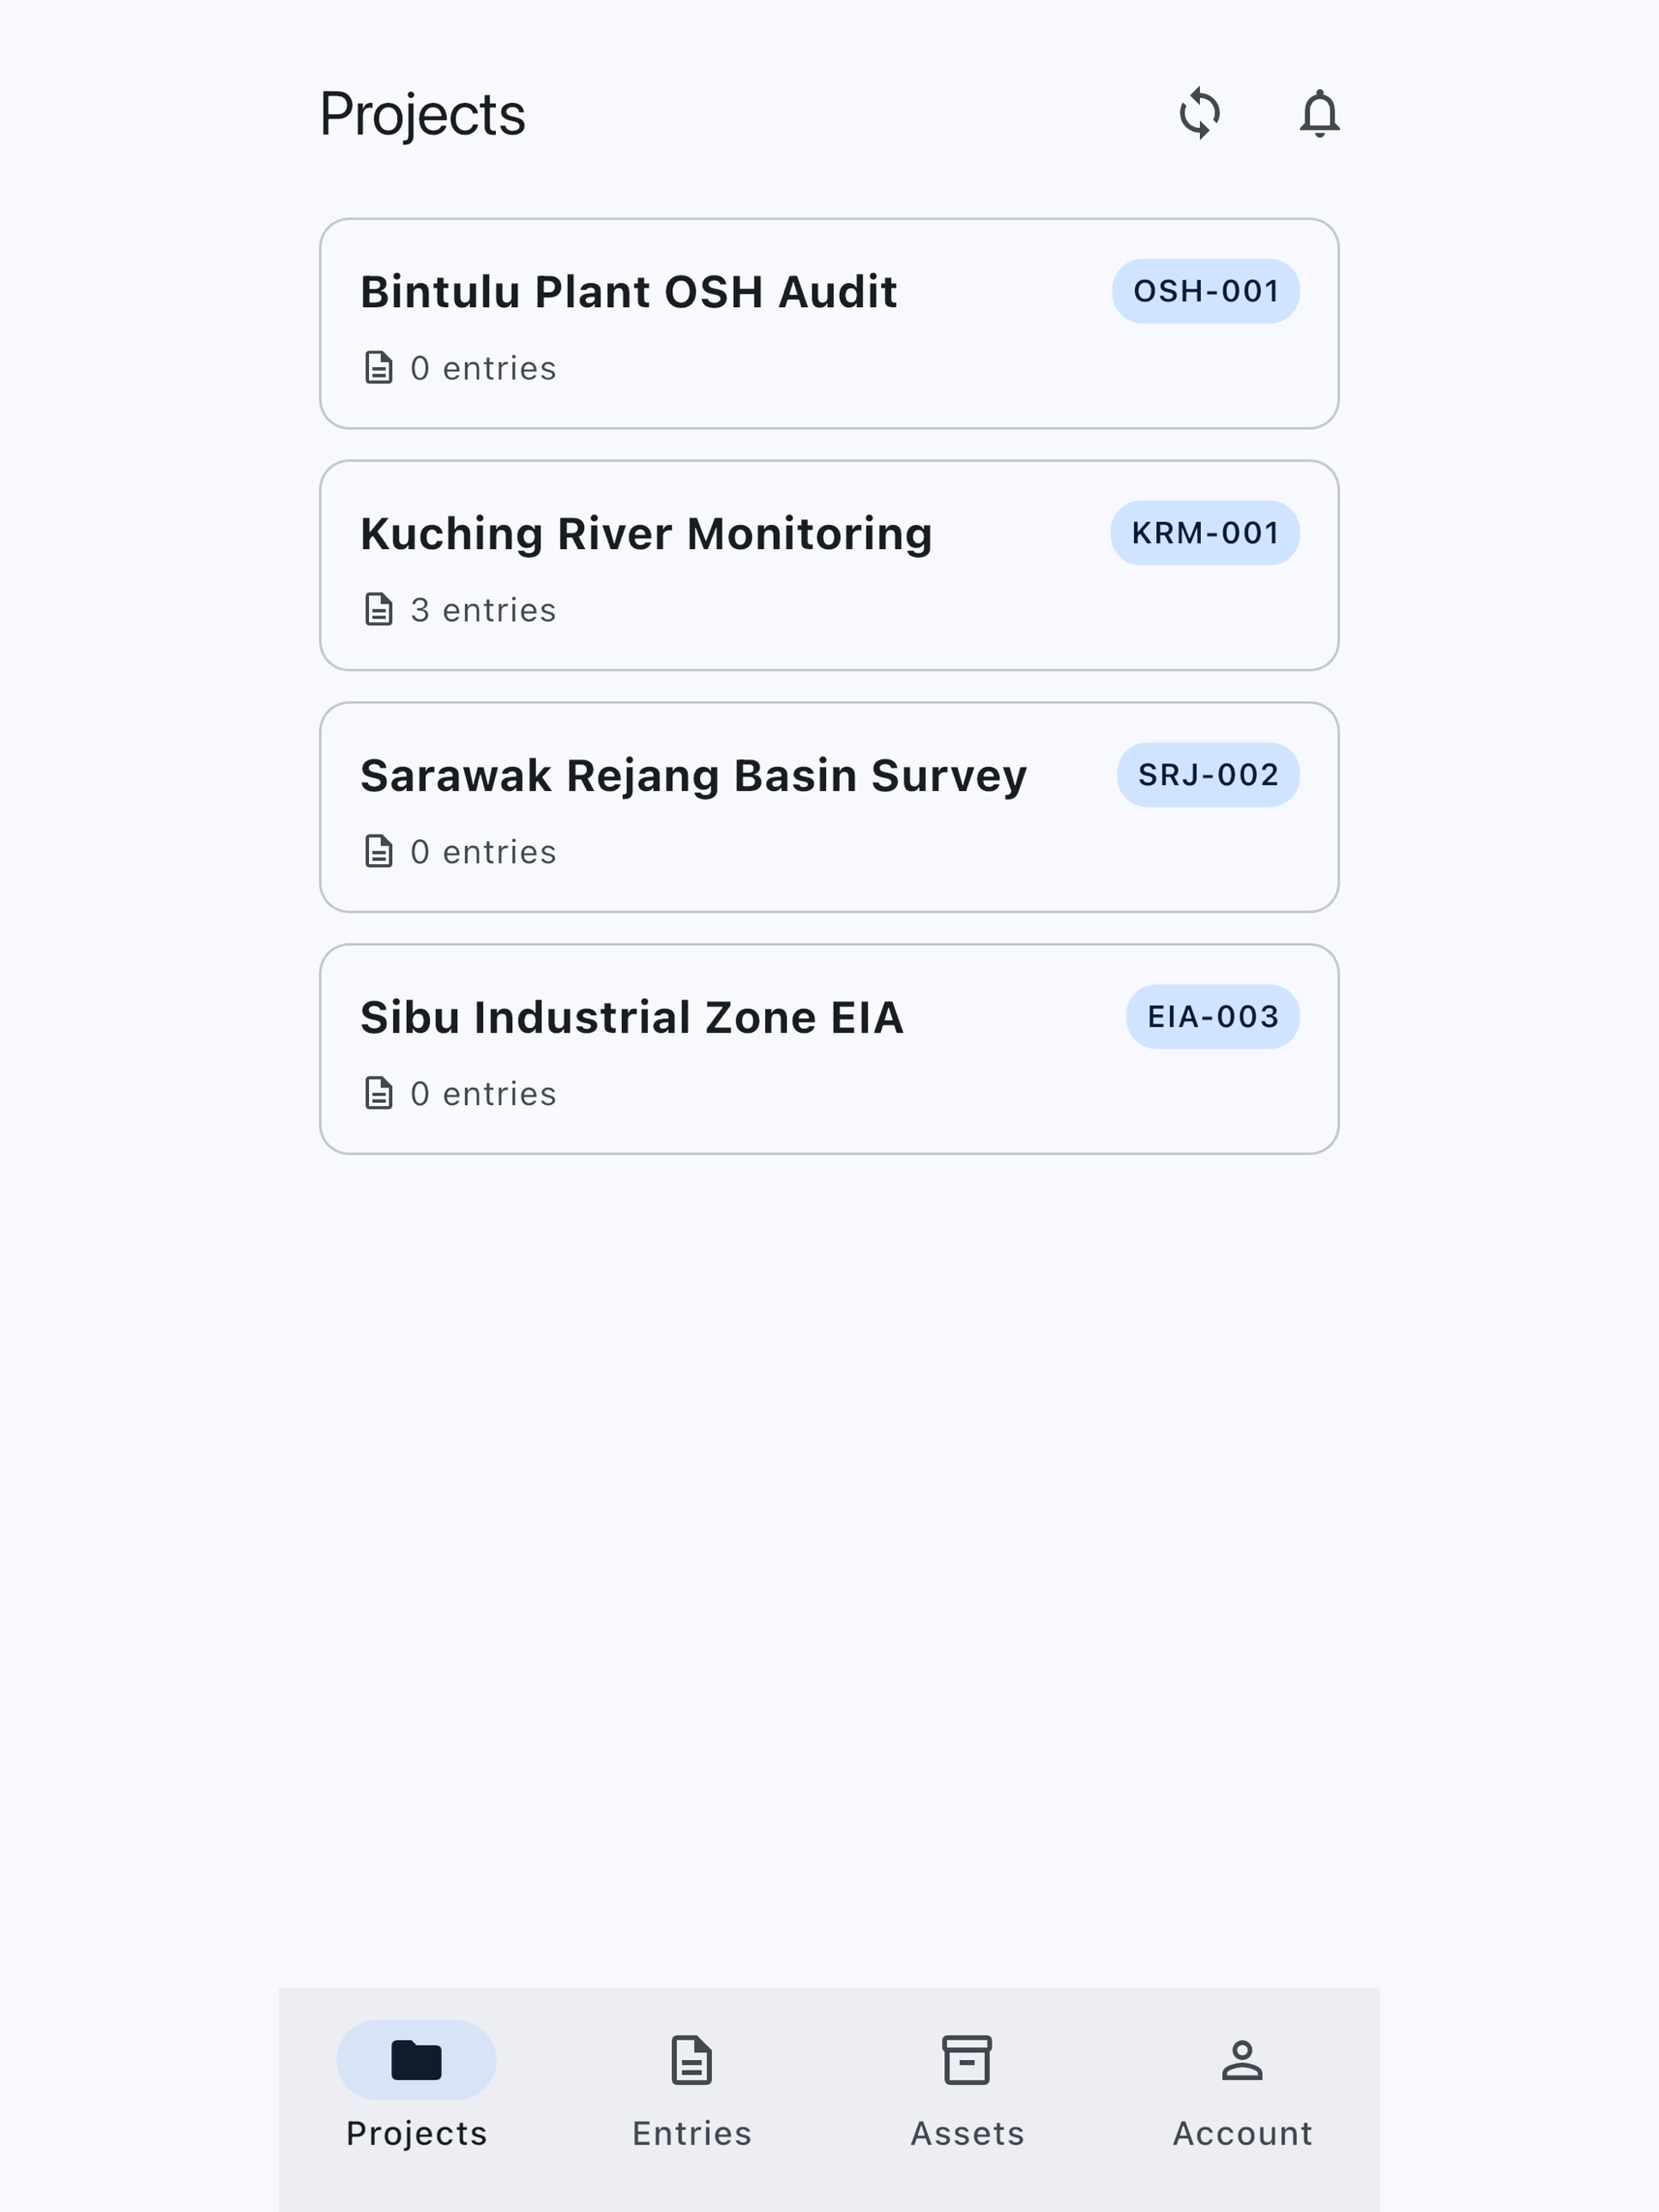Go to the Account tab label

pyautogui.click(x=1242, y=2133)
